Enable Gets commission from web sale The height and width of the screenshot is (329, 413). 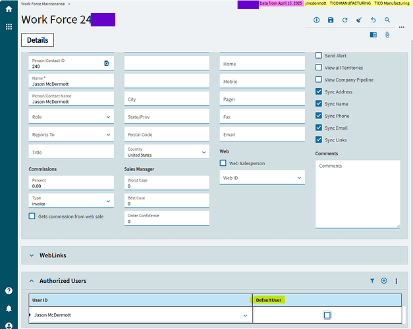tap(32, 216)
